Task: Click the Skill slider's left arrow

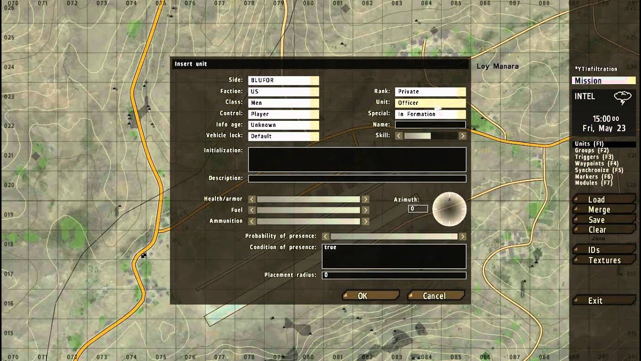Action: 399,135
